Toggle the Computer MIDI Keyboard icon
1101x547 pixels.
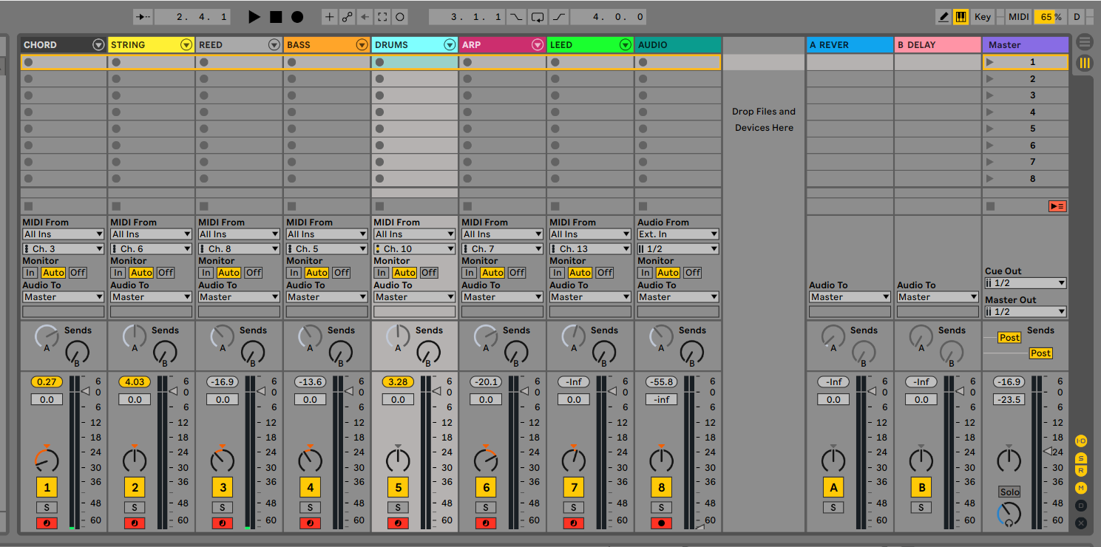pos(961,16)
